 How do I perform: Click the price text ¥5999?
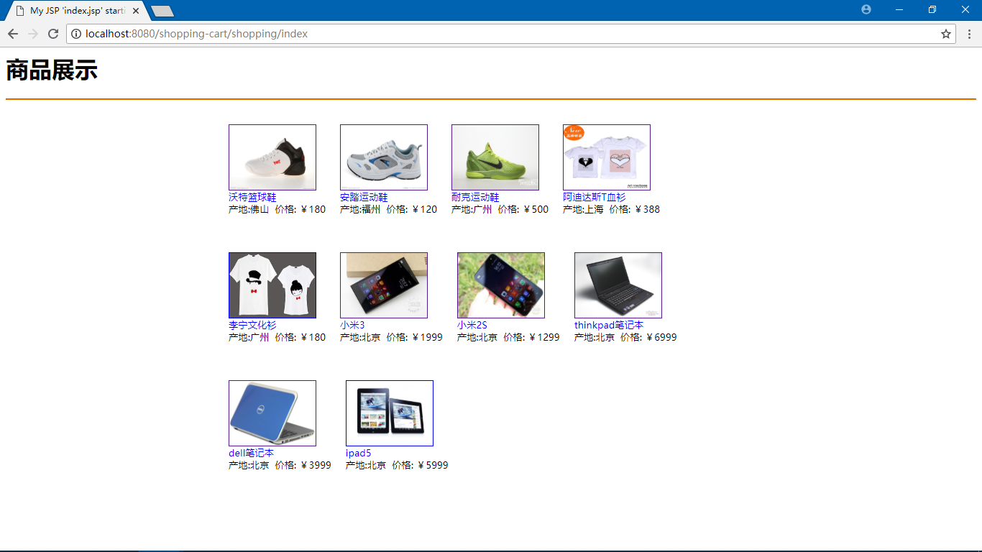432,465
